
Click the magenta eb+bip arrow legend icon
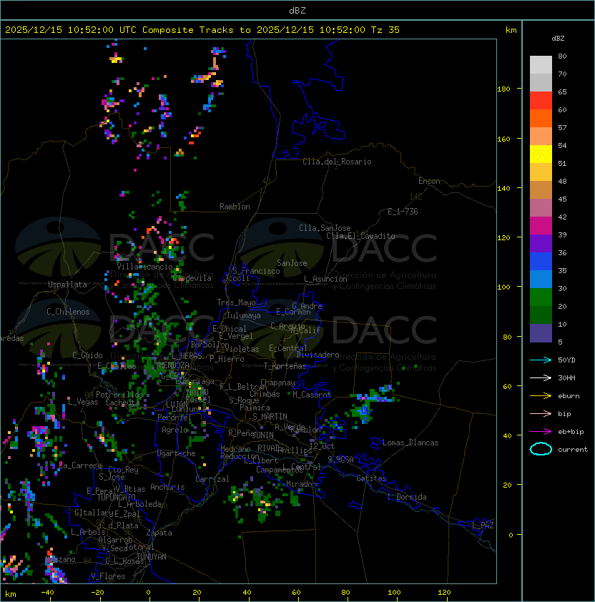(541, 432)
